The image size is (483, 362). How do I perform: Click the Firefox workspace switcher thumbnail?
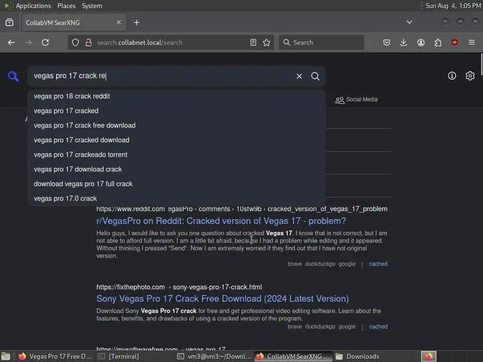429,356
